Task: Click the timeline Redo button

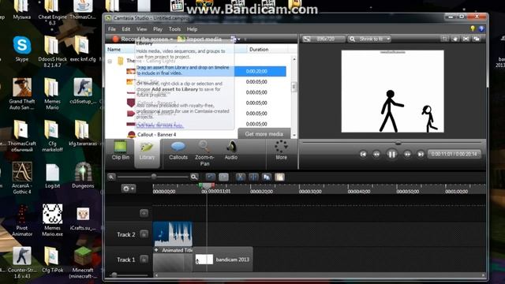Action: pos(223,177)
